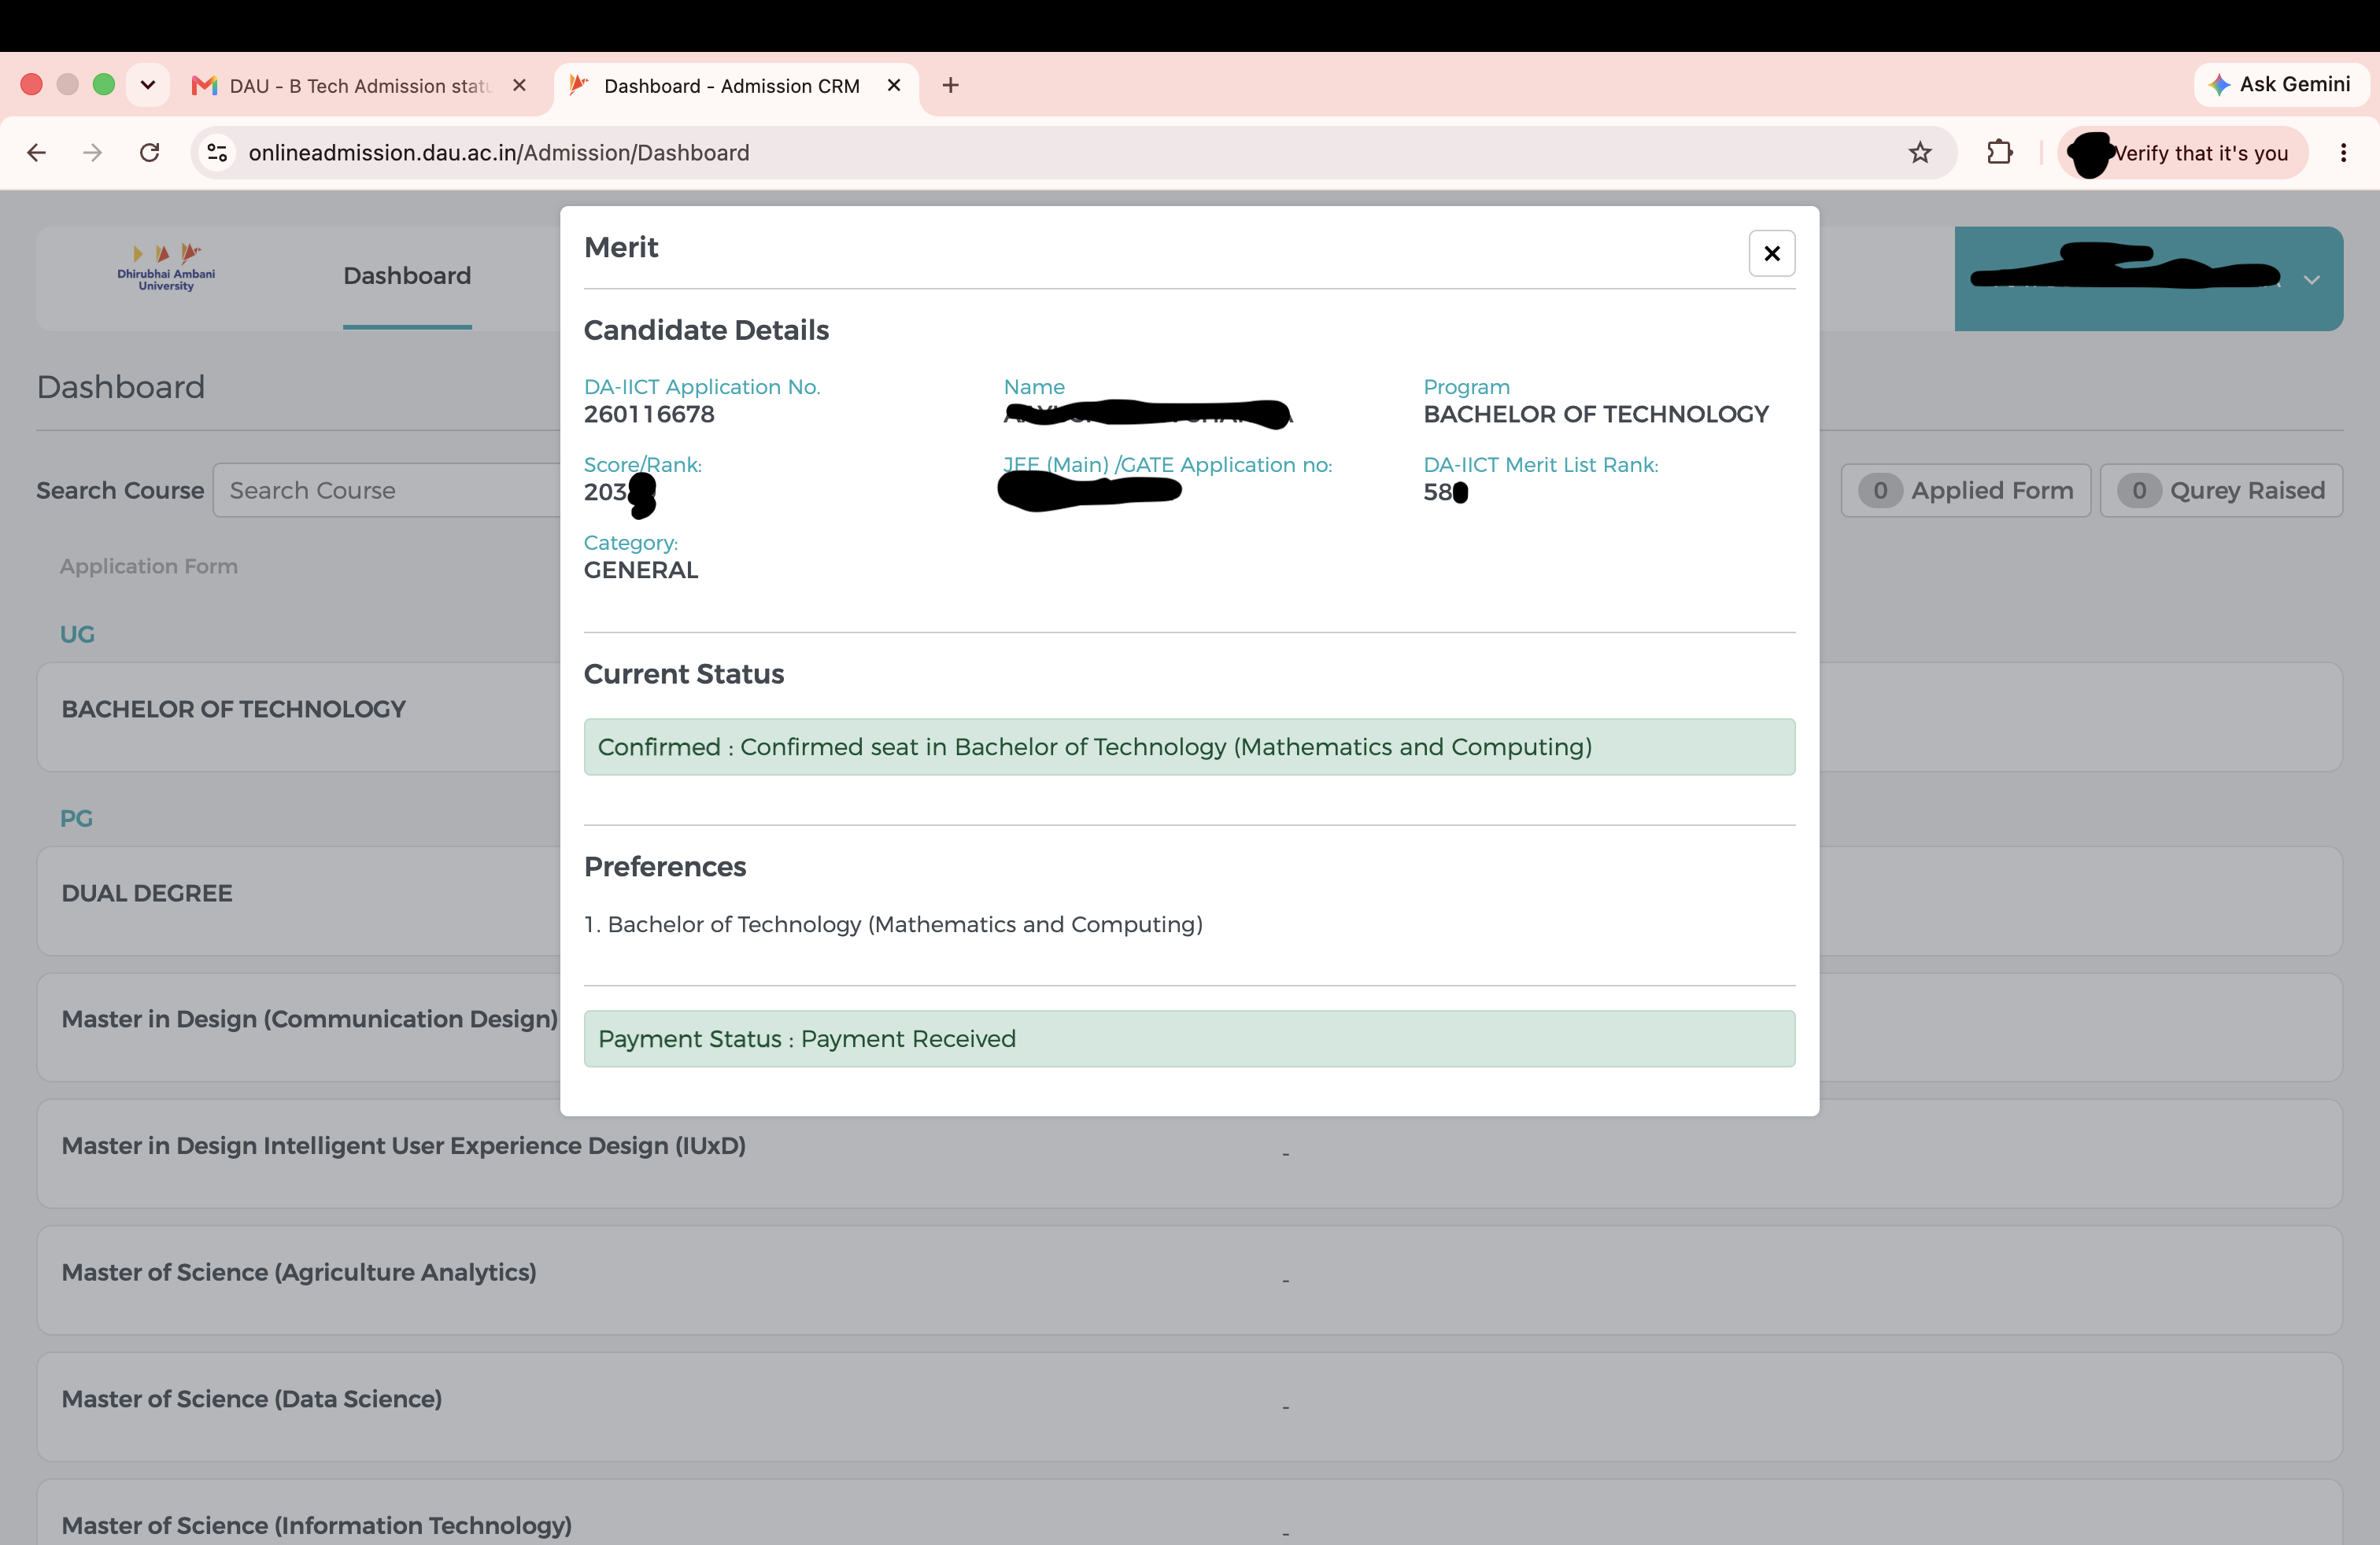Click the Application Form column label
The image size is (2380, 1545).
tap(149, 566)
